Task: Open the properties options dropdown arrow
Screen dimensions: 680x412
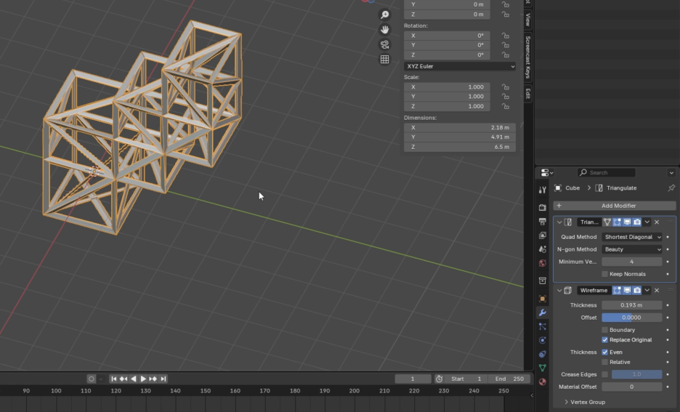Action: 671,173
